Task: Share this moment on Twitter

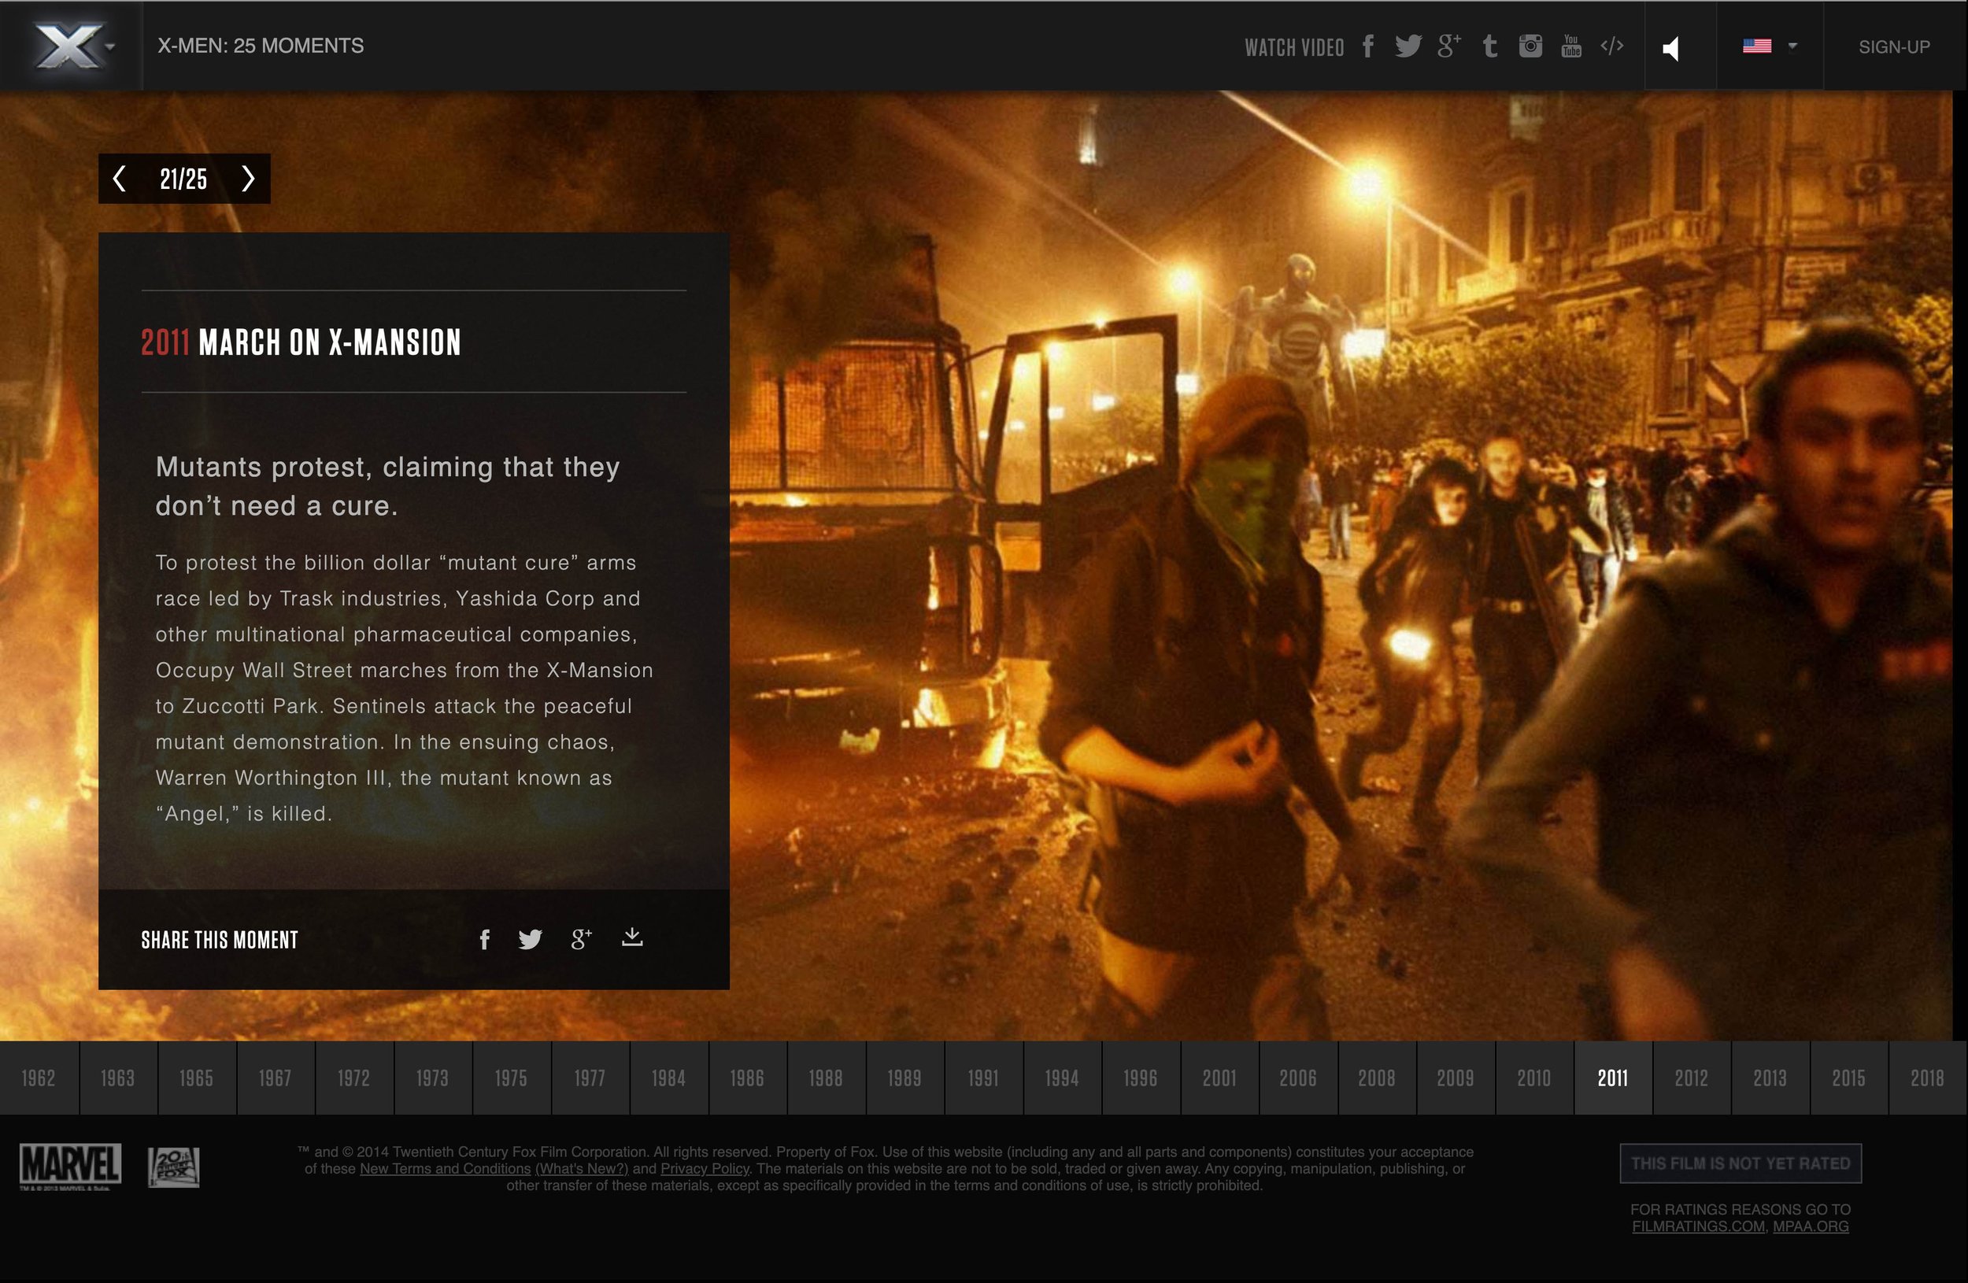Action: (x=530, y=939)
